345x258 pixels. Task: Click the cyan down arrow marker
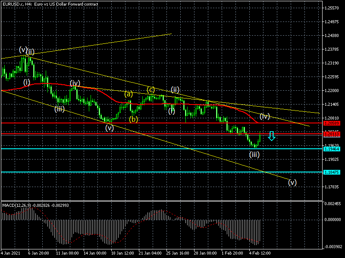click(271, 136)
